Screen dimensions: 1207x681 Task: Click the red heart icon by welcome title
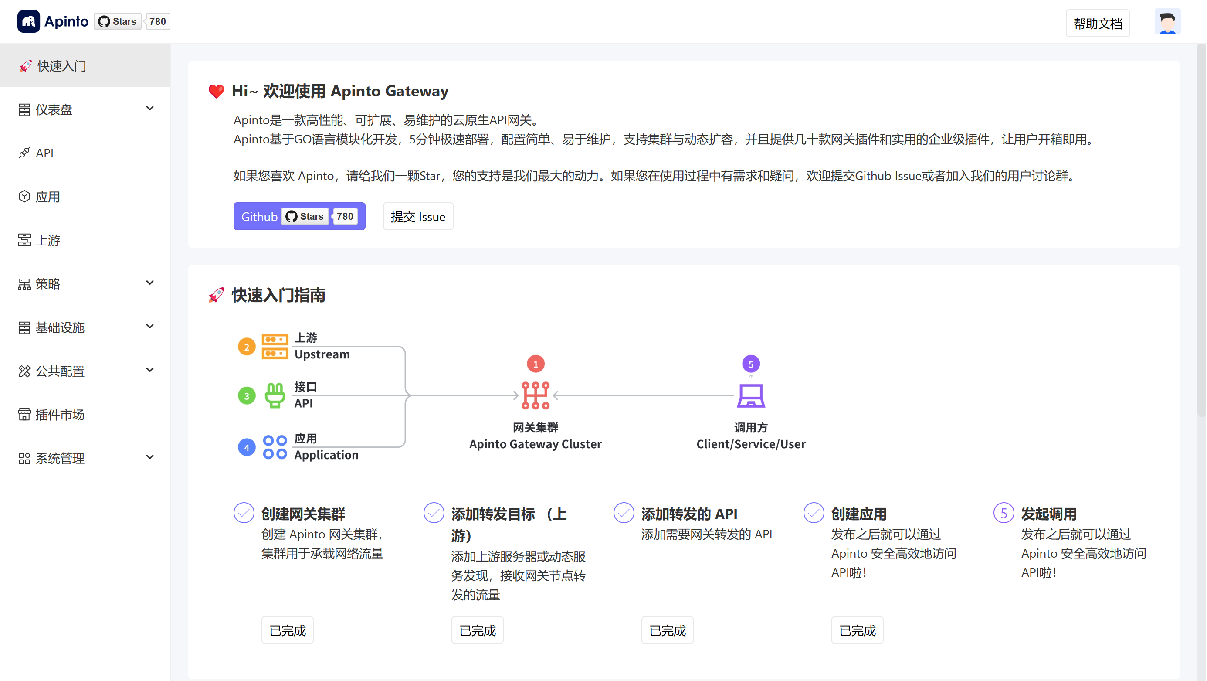pyautogui.click(x=216, y=91)
